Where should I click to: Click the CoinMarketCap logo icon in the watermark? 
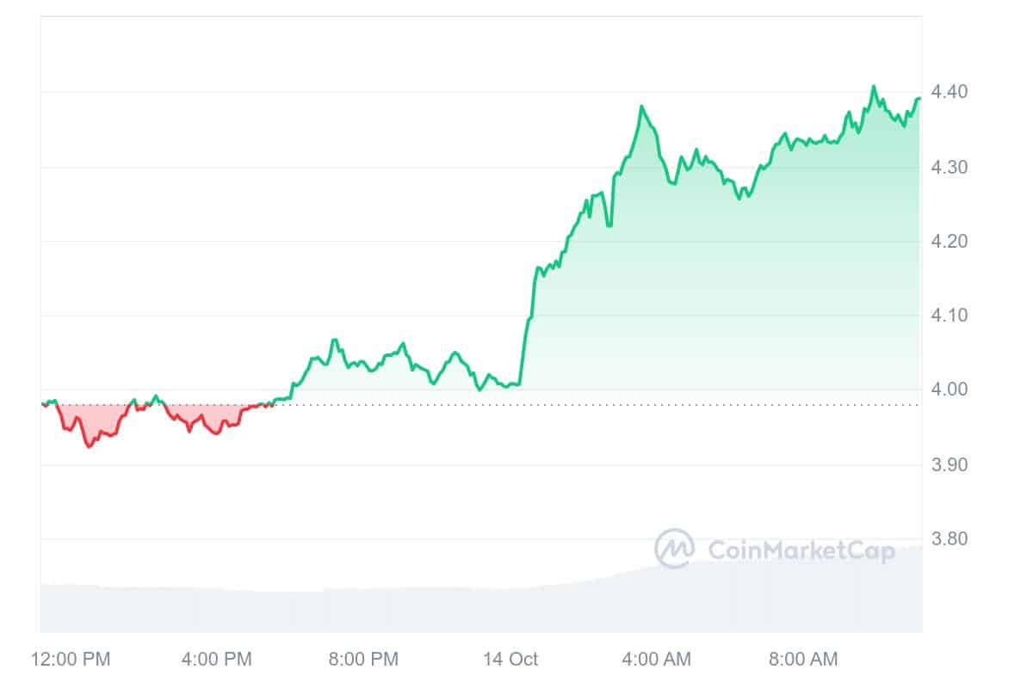(675, 549)
